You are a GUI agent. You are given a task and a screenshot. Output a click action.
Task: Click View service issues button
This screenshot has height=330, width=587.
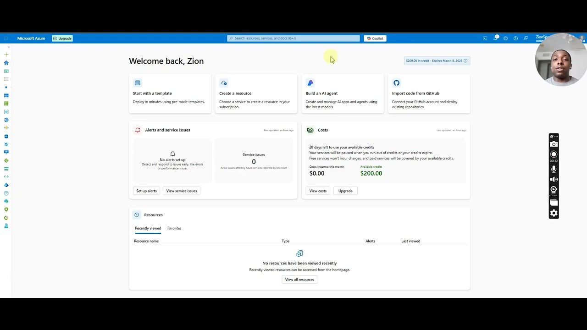pyautogui.click(x=182, y=191)
